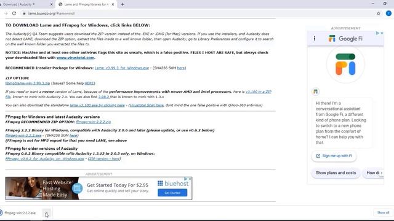Viewport: 394px width, 221px height.
Task: Download FFmpeg v0.6.2 for Audacity on Windows.exe
Action: (x=45, y=158)
